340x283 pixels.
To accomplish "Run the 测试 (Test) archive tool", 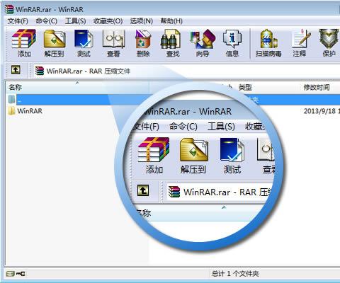I will pyautogui.click(x=84, y=43).
